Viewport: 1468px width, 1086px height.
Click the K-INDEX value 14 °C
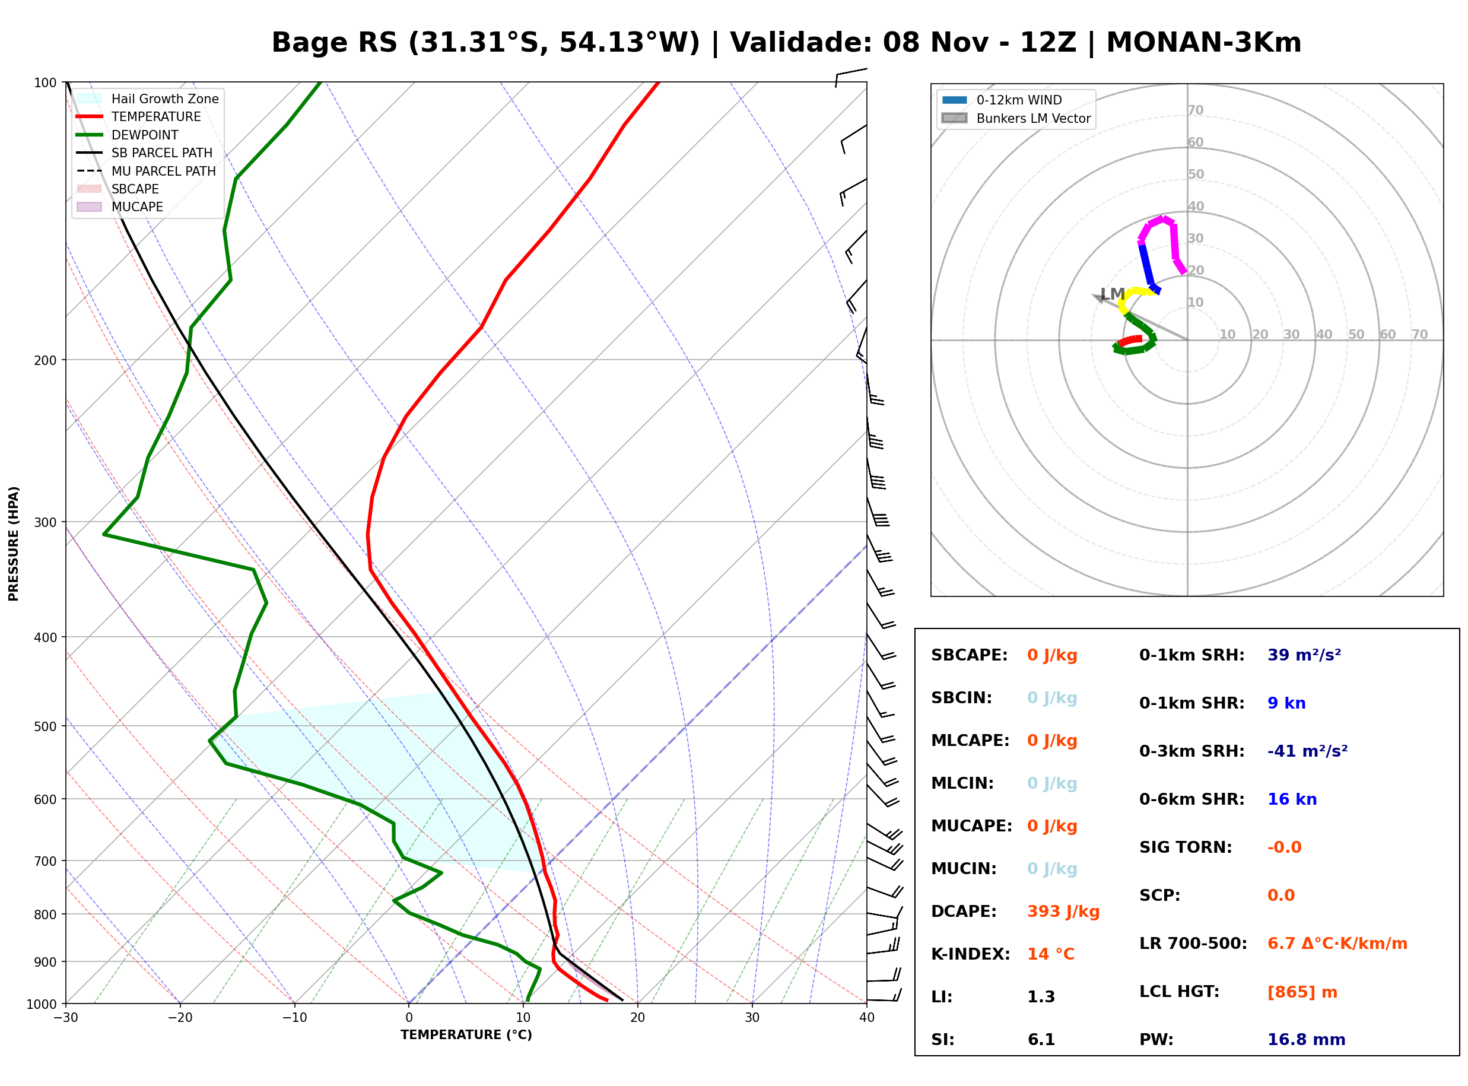click(1051, 954)
